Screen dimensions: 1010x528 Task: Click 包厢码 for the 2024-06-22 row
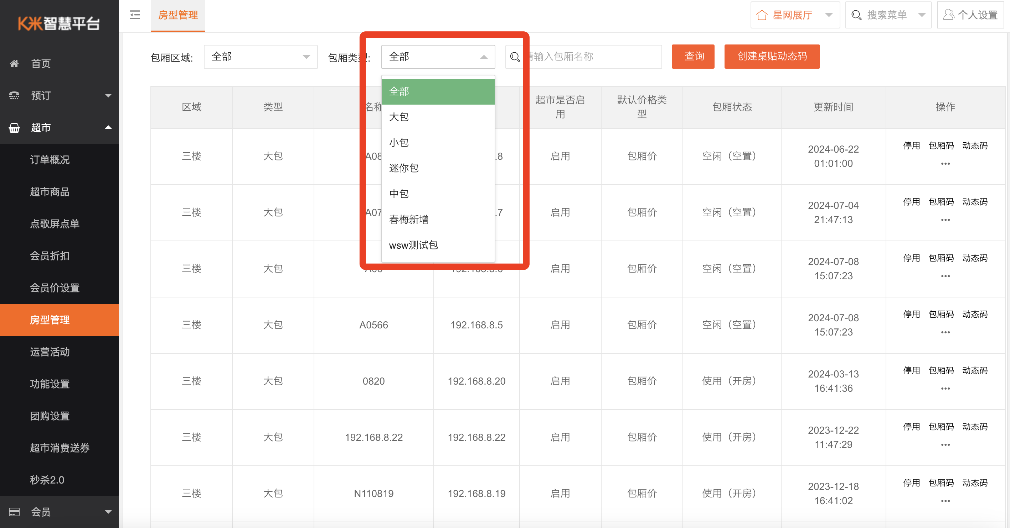pyautogui.click(x=941, y=146)
